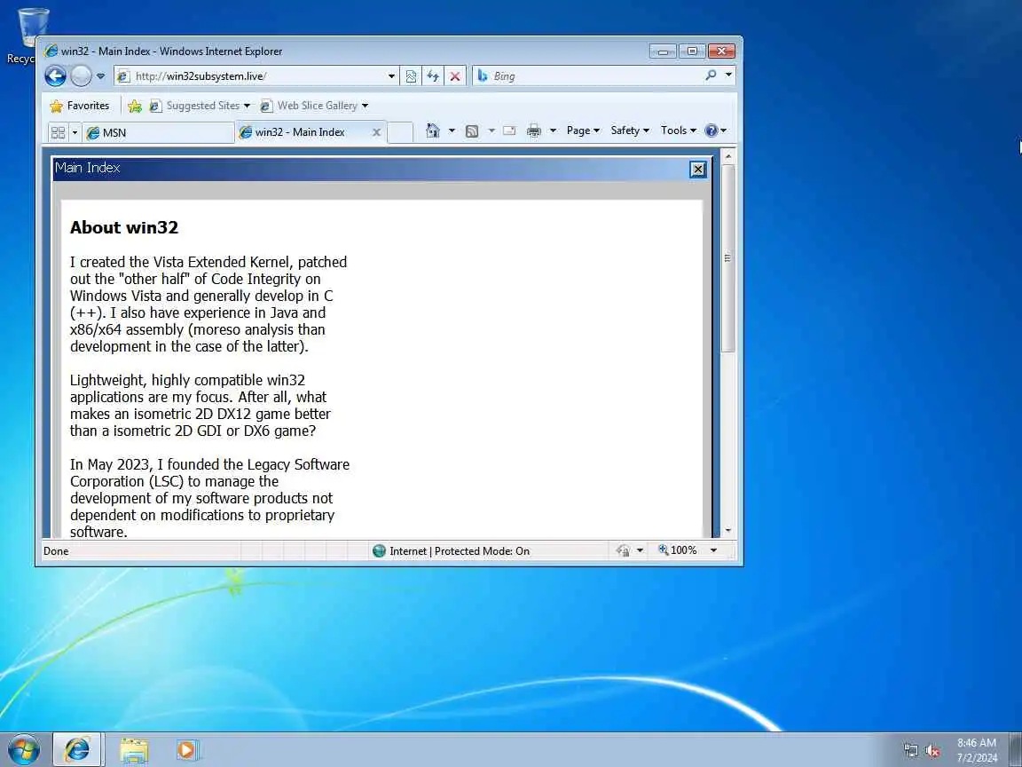Expand the Print options dropdown arrow
This screenshot has height=767, width=1022.
[553, 130]
